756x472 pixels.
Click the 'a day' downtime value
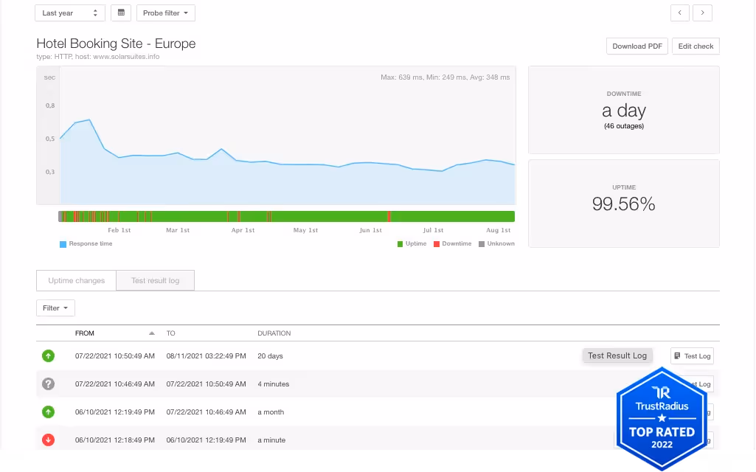point(623,111)
